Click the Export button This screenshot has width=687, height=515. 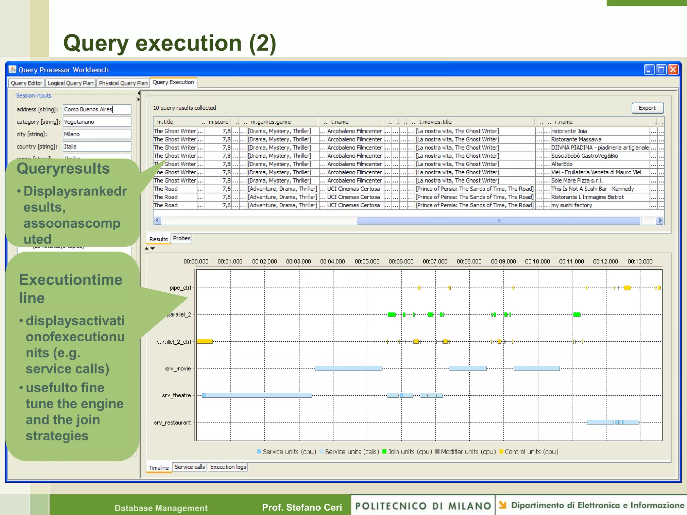click(x=647, y=108)
